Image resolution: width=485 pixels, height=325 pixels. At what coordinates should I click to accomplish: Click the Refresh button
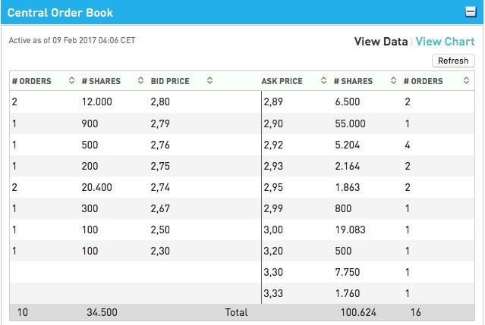453,61
